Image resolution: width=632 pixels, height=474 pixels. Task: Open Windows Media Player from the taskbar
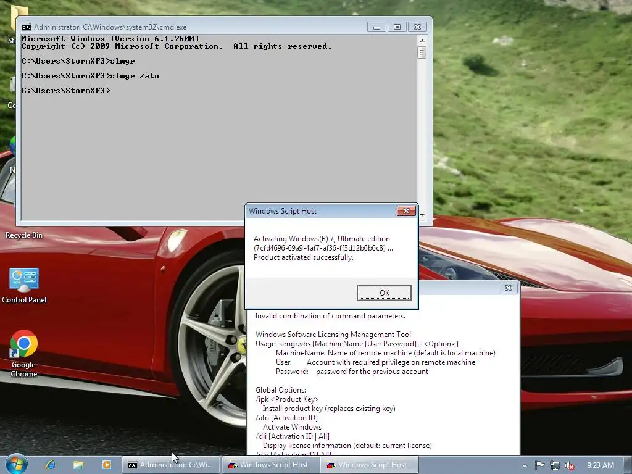pyautogui.click(x=106, y=465)
